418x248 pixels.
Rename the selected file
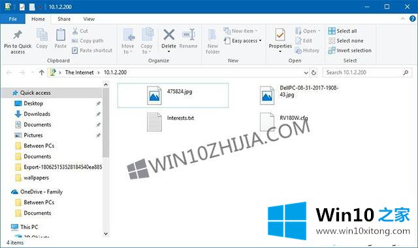pos(188,39)
